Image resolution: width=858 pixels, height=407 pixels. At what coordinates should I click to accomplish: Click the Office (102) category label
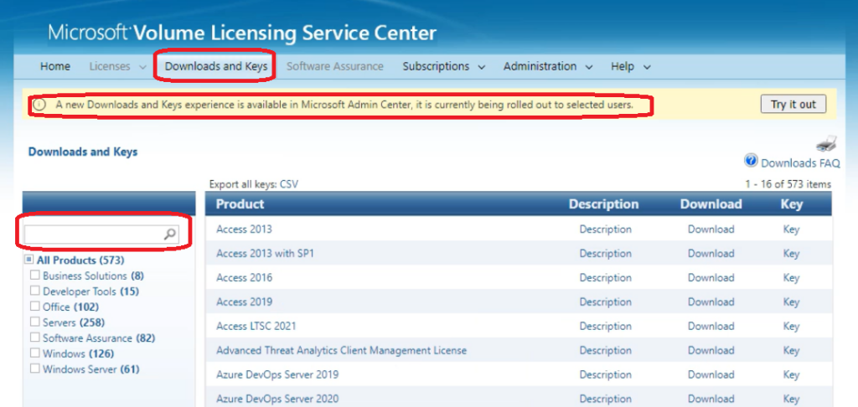70,307
